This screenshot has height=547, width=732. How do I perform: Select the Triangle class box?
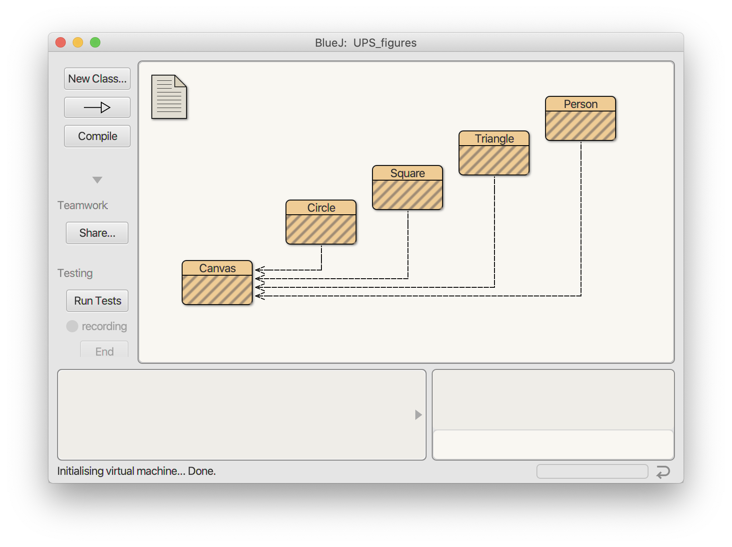[x=494, y=153]
